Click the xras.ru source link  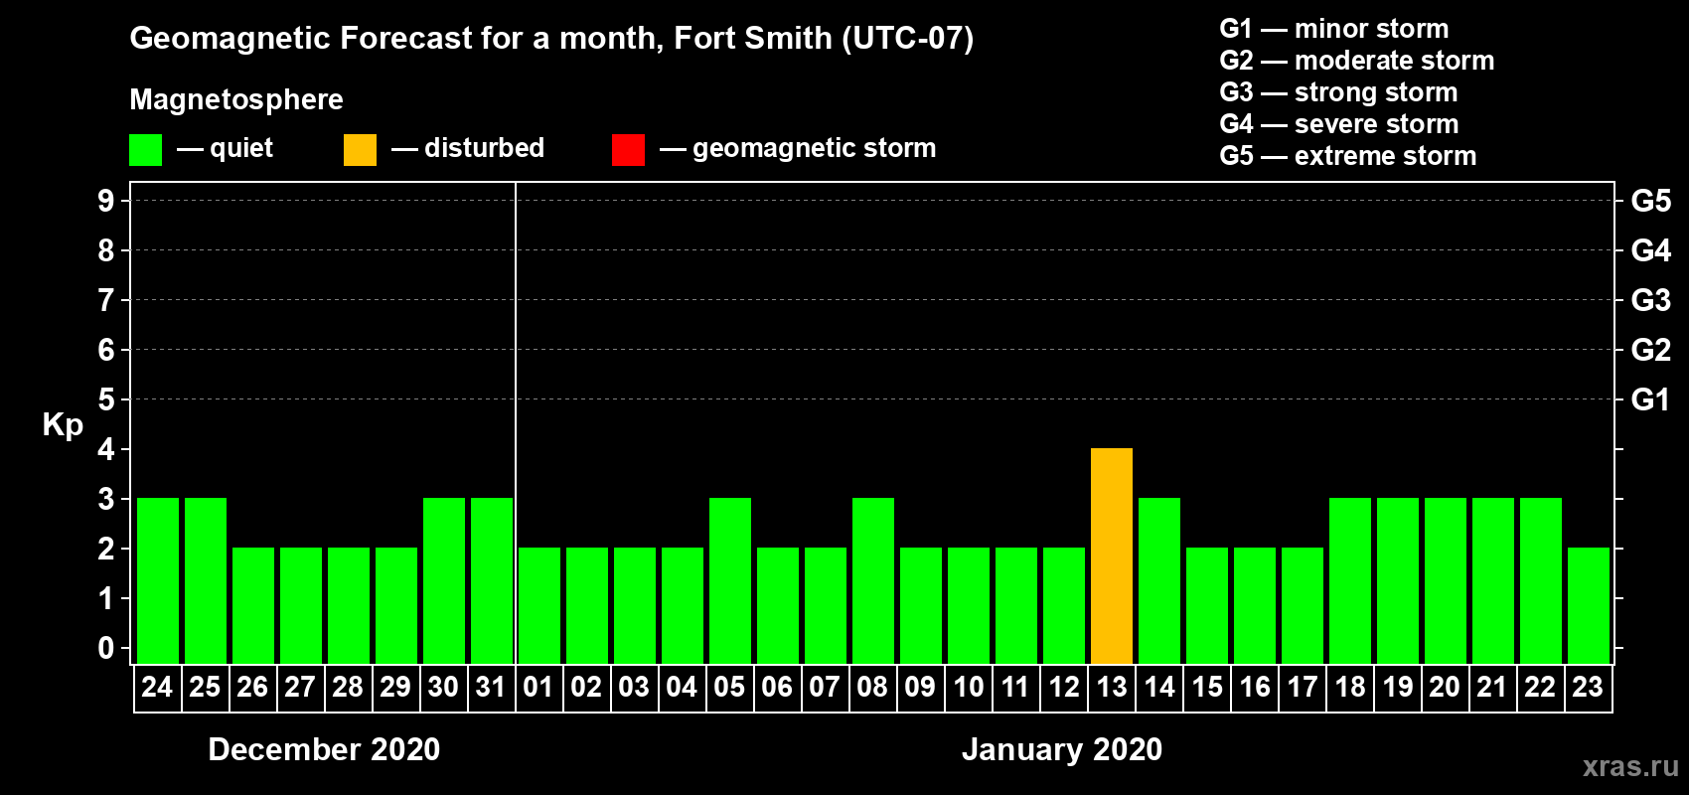(1630, 766)
